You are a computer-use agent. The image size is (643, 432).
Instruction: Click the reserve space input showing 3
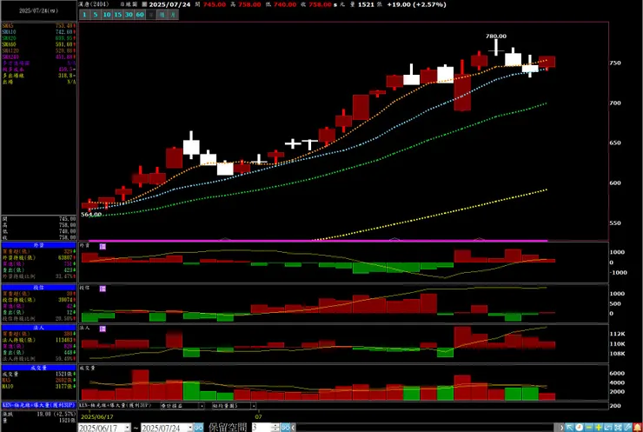coord(262,428)
